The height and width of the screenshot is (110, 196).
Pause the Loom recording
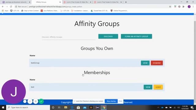click(x=36, y=101)
